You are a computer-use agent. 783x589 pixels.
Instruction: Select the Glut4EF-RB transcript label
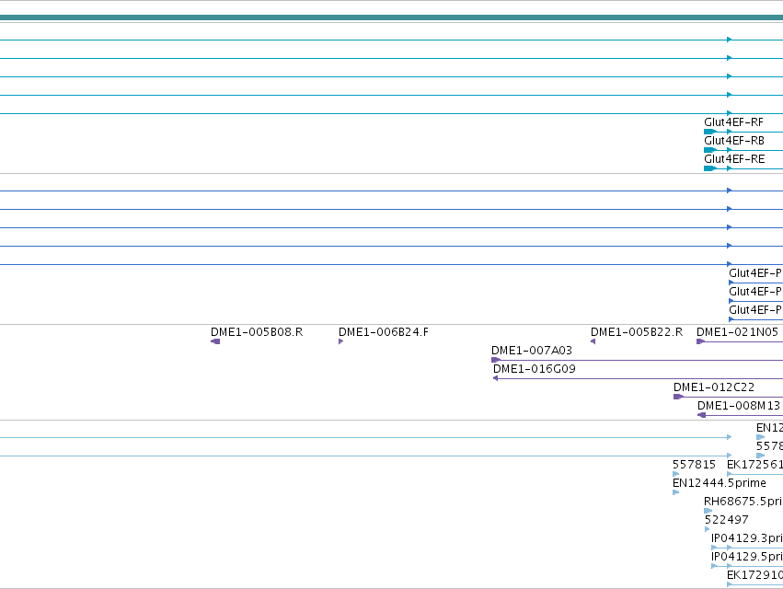(x=734, y=141)
